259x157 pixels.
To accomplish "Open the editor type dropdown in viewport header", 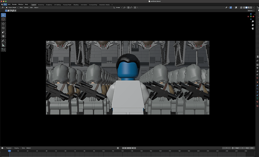I will (3, 7).
